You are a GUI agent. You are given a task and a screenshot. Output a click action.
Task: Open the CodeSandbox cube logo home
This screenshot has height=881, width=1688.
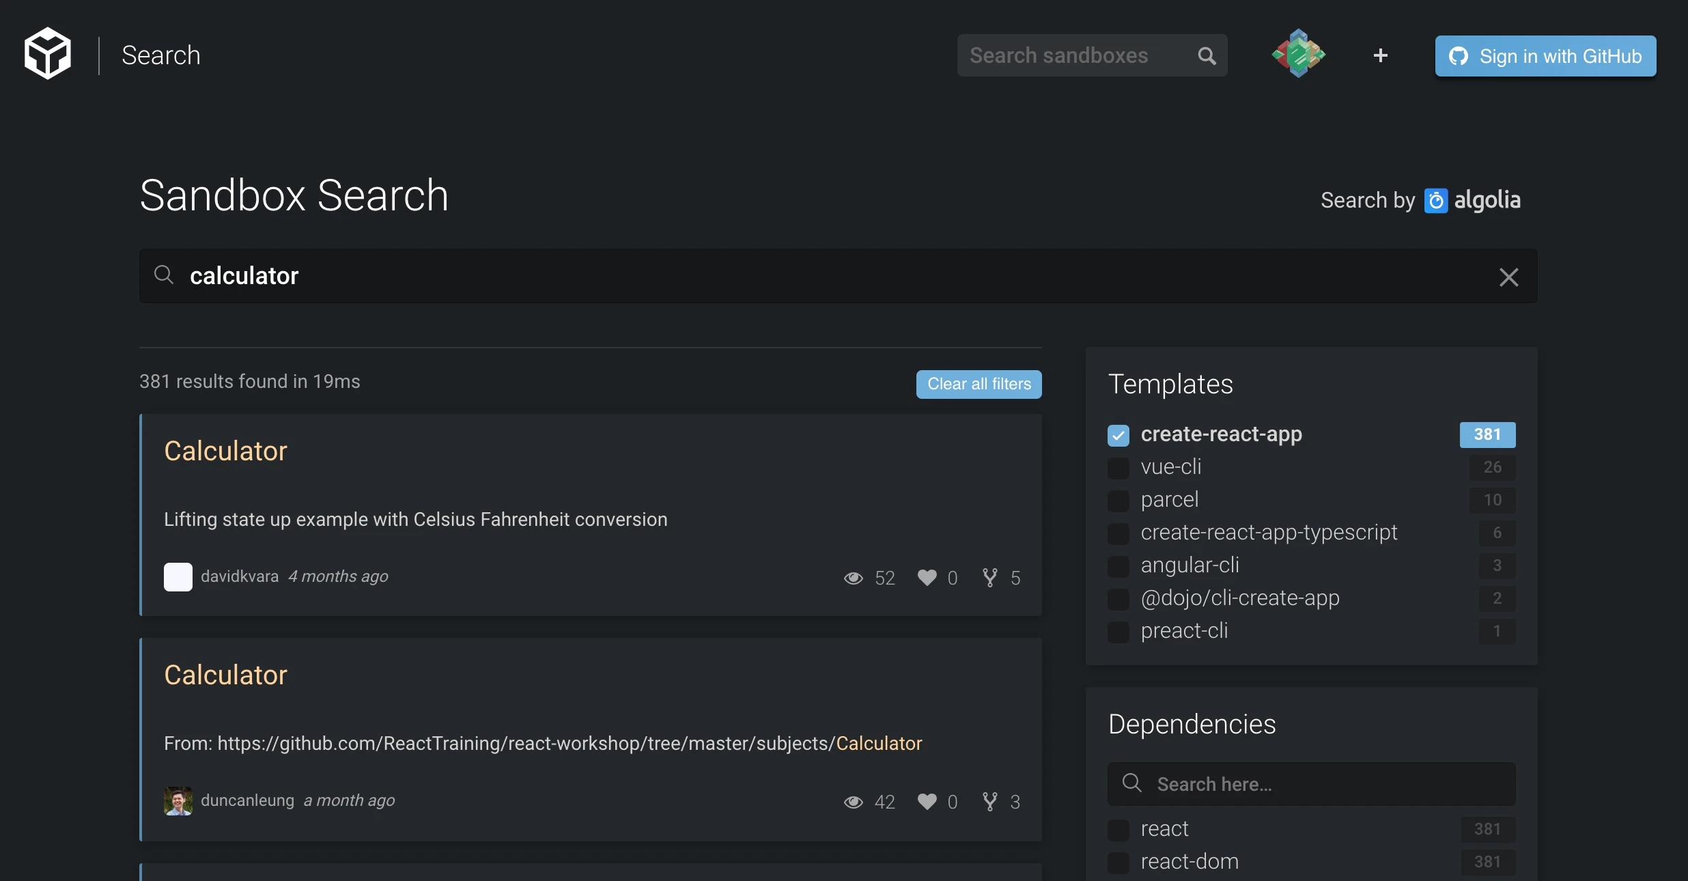(x=47, y=54)
